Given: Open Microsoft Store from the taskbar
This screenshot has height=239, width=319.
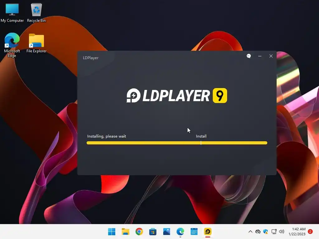Looking at the screenshot, I should [153, 232].
